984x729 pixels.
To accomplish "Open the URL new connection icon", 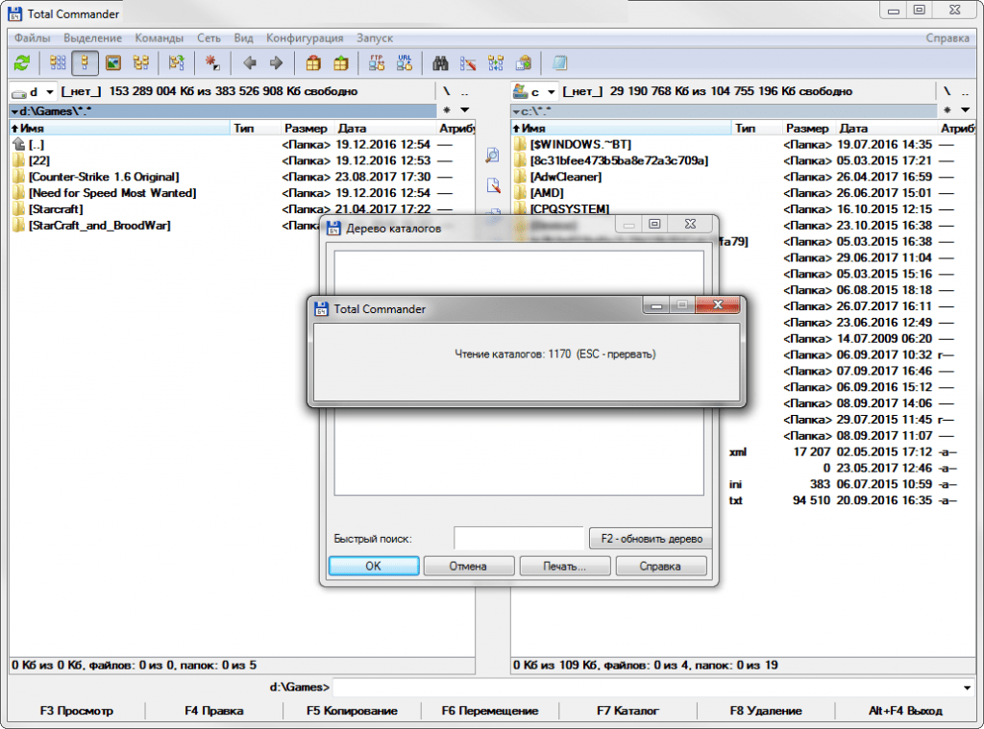I will click(x=405, y=62).
